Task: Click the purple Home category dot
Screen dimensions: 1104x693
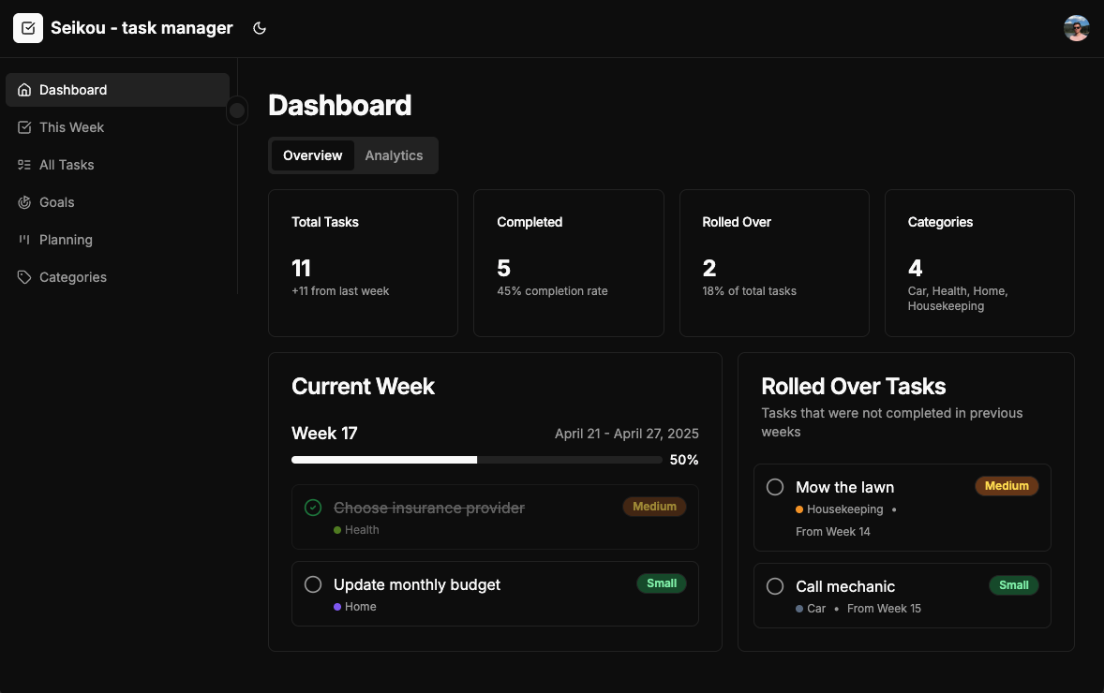Action: tap(337, 607)
